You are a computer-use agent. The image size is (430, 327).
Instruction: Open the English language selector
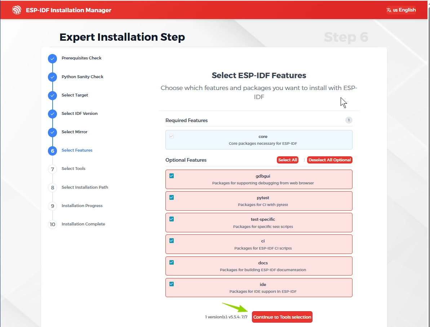(401, 10)
